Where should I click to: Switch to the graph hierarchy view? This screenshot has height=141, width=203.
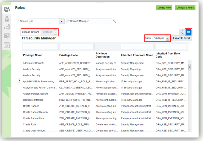click(182, 32)
